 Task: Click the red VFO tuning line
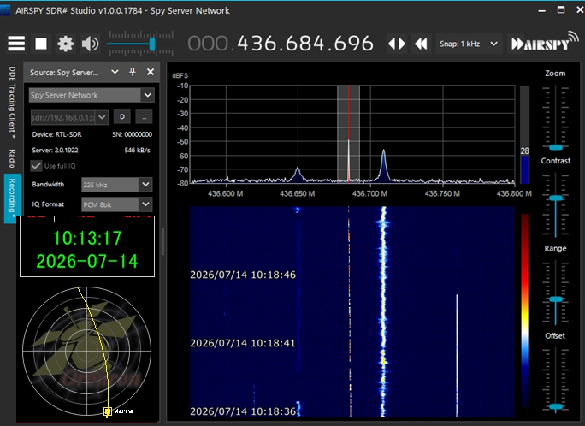[x=348, y=112]
